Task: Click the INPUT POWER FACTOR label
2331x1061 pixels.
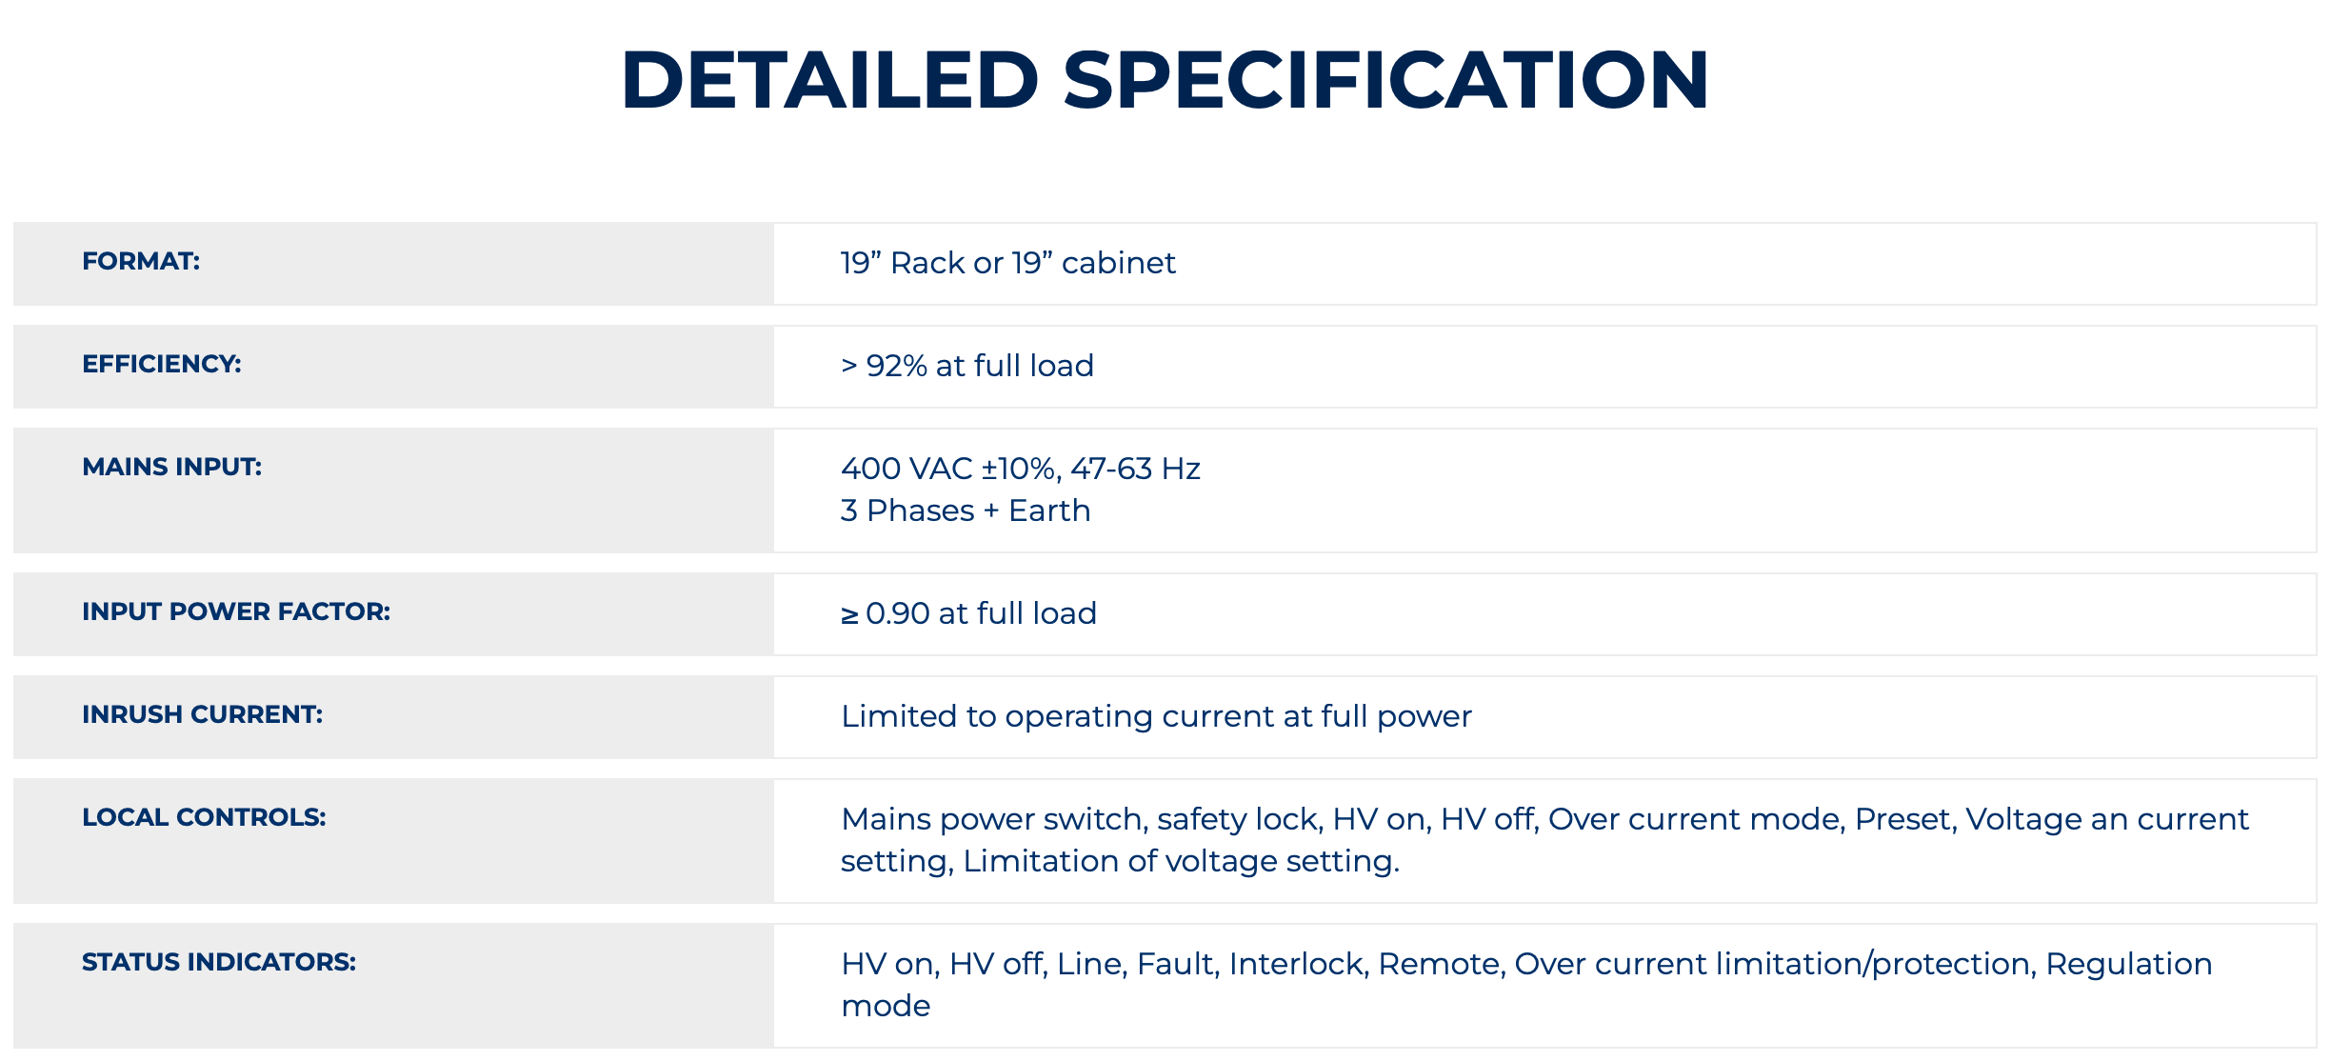Action: (236, 611)
